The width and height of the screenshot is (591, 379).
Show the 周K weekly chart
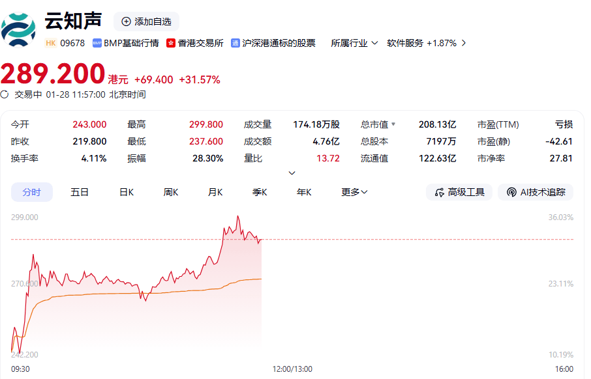171,192
